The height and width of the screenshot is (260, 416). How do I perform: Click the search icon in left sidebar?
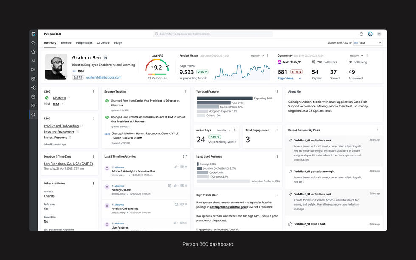coord(33,43)
